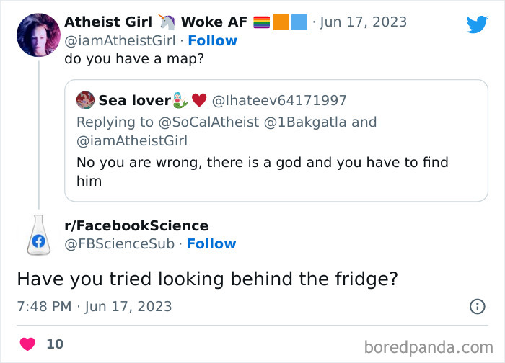Click the r/FacebookScience display name
The width and height of the screenshot is (505, 363).
coord(136,226)
